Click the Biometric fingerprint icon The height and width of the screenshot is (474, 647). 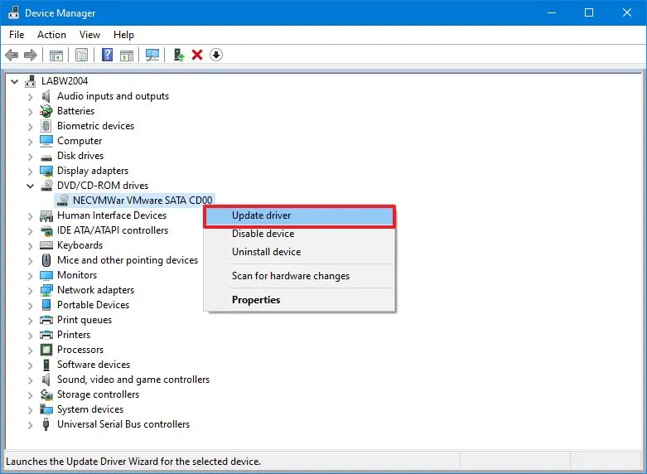point(46,126)
